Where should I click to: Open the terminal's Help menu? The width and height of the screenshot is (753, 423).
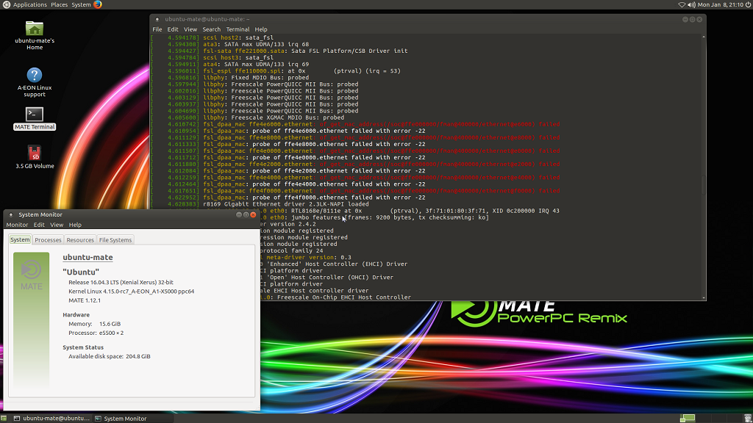(x=261, y=29)
